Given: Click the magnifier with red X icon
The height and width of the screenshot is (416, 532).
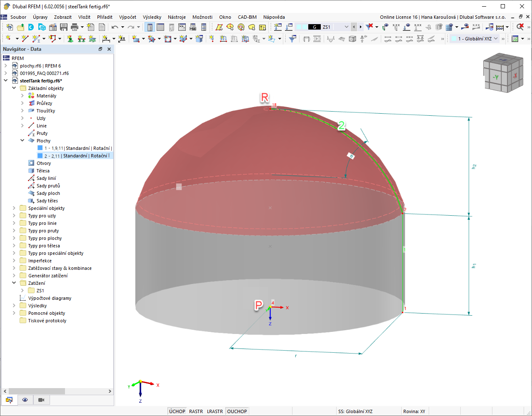Looking at the screenshot, I should click(520, 27).
